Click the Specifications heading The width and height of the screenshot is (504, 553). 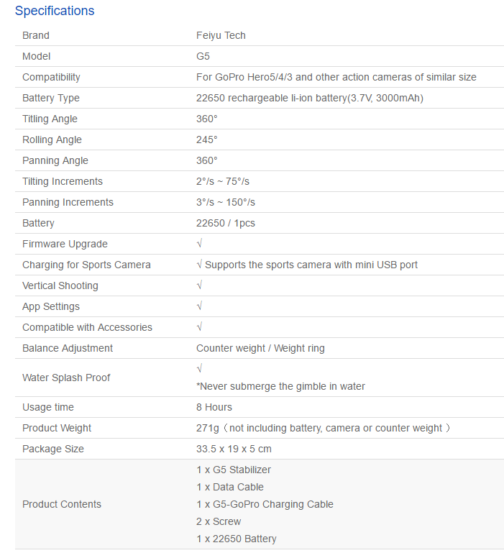55,11
